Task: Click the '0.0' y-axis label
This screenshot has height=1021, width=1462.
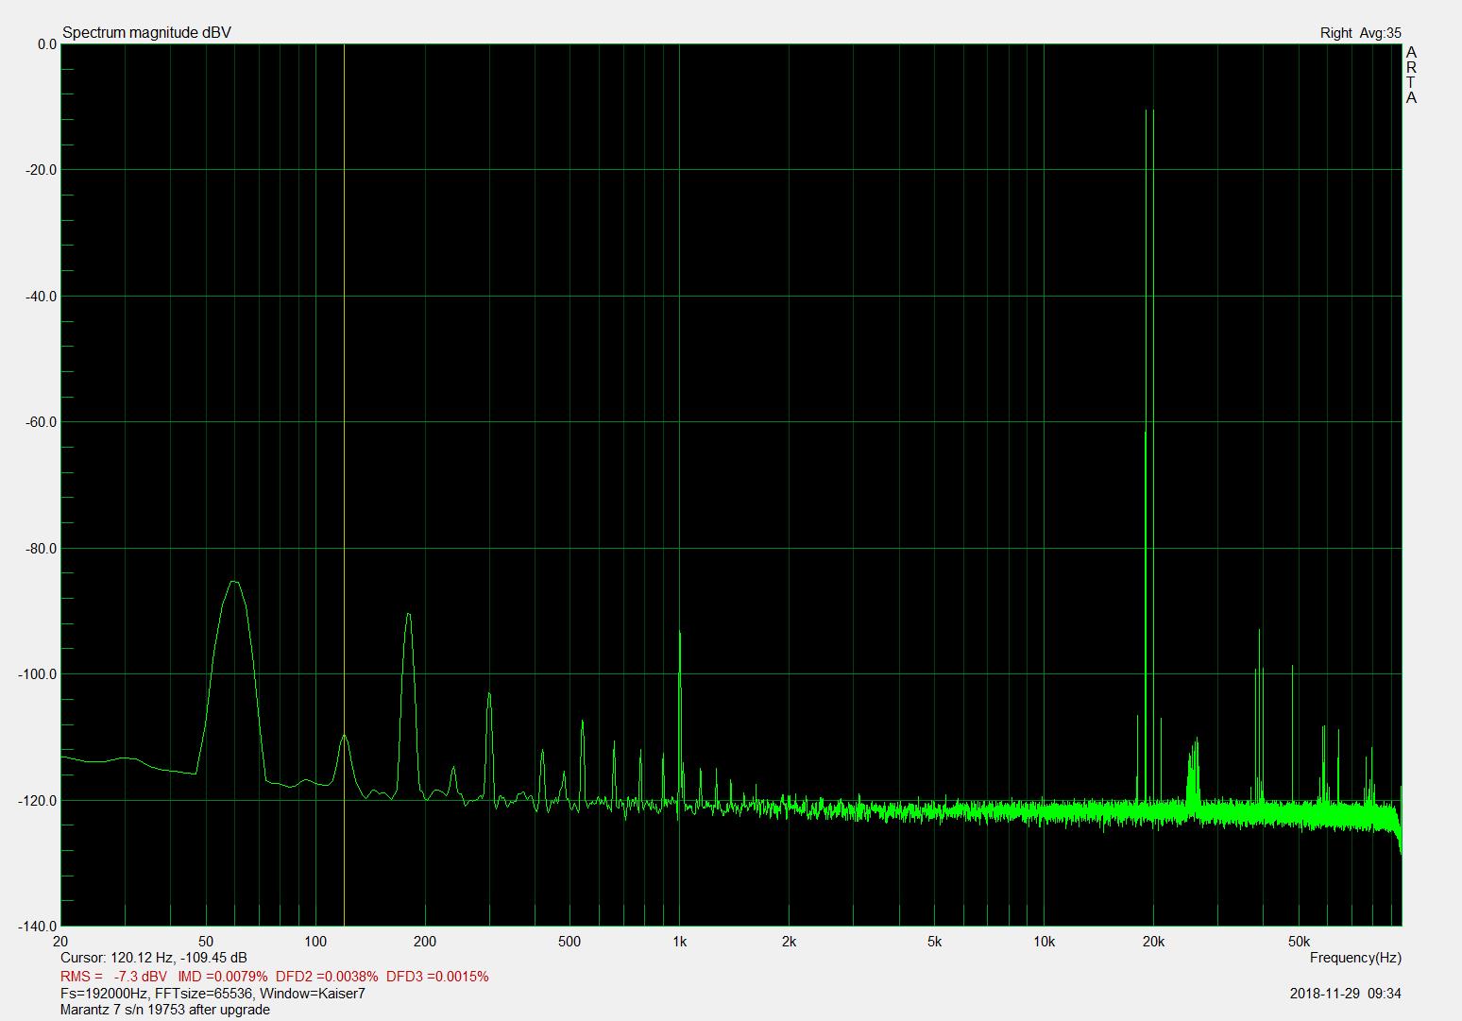Action: coord(47,44)
